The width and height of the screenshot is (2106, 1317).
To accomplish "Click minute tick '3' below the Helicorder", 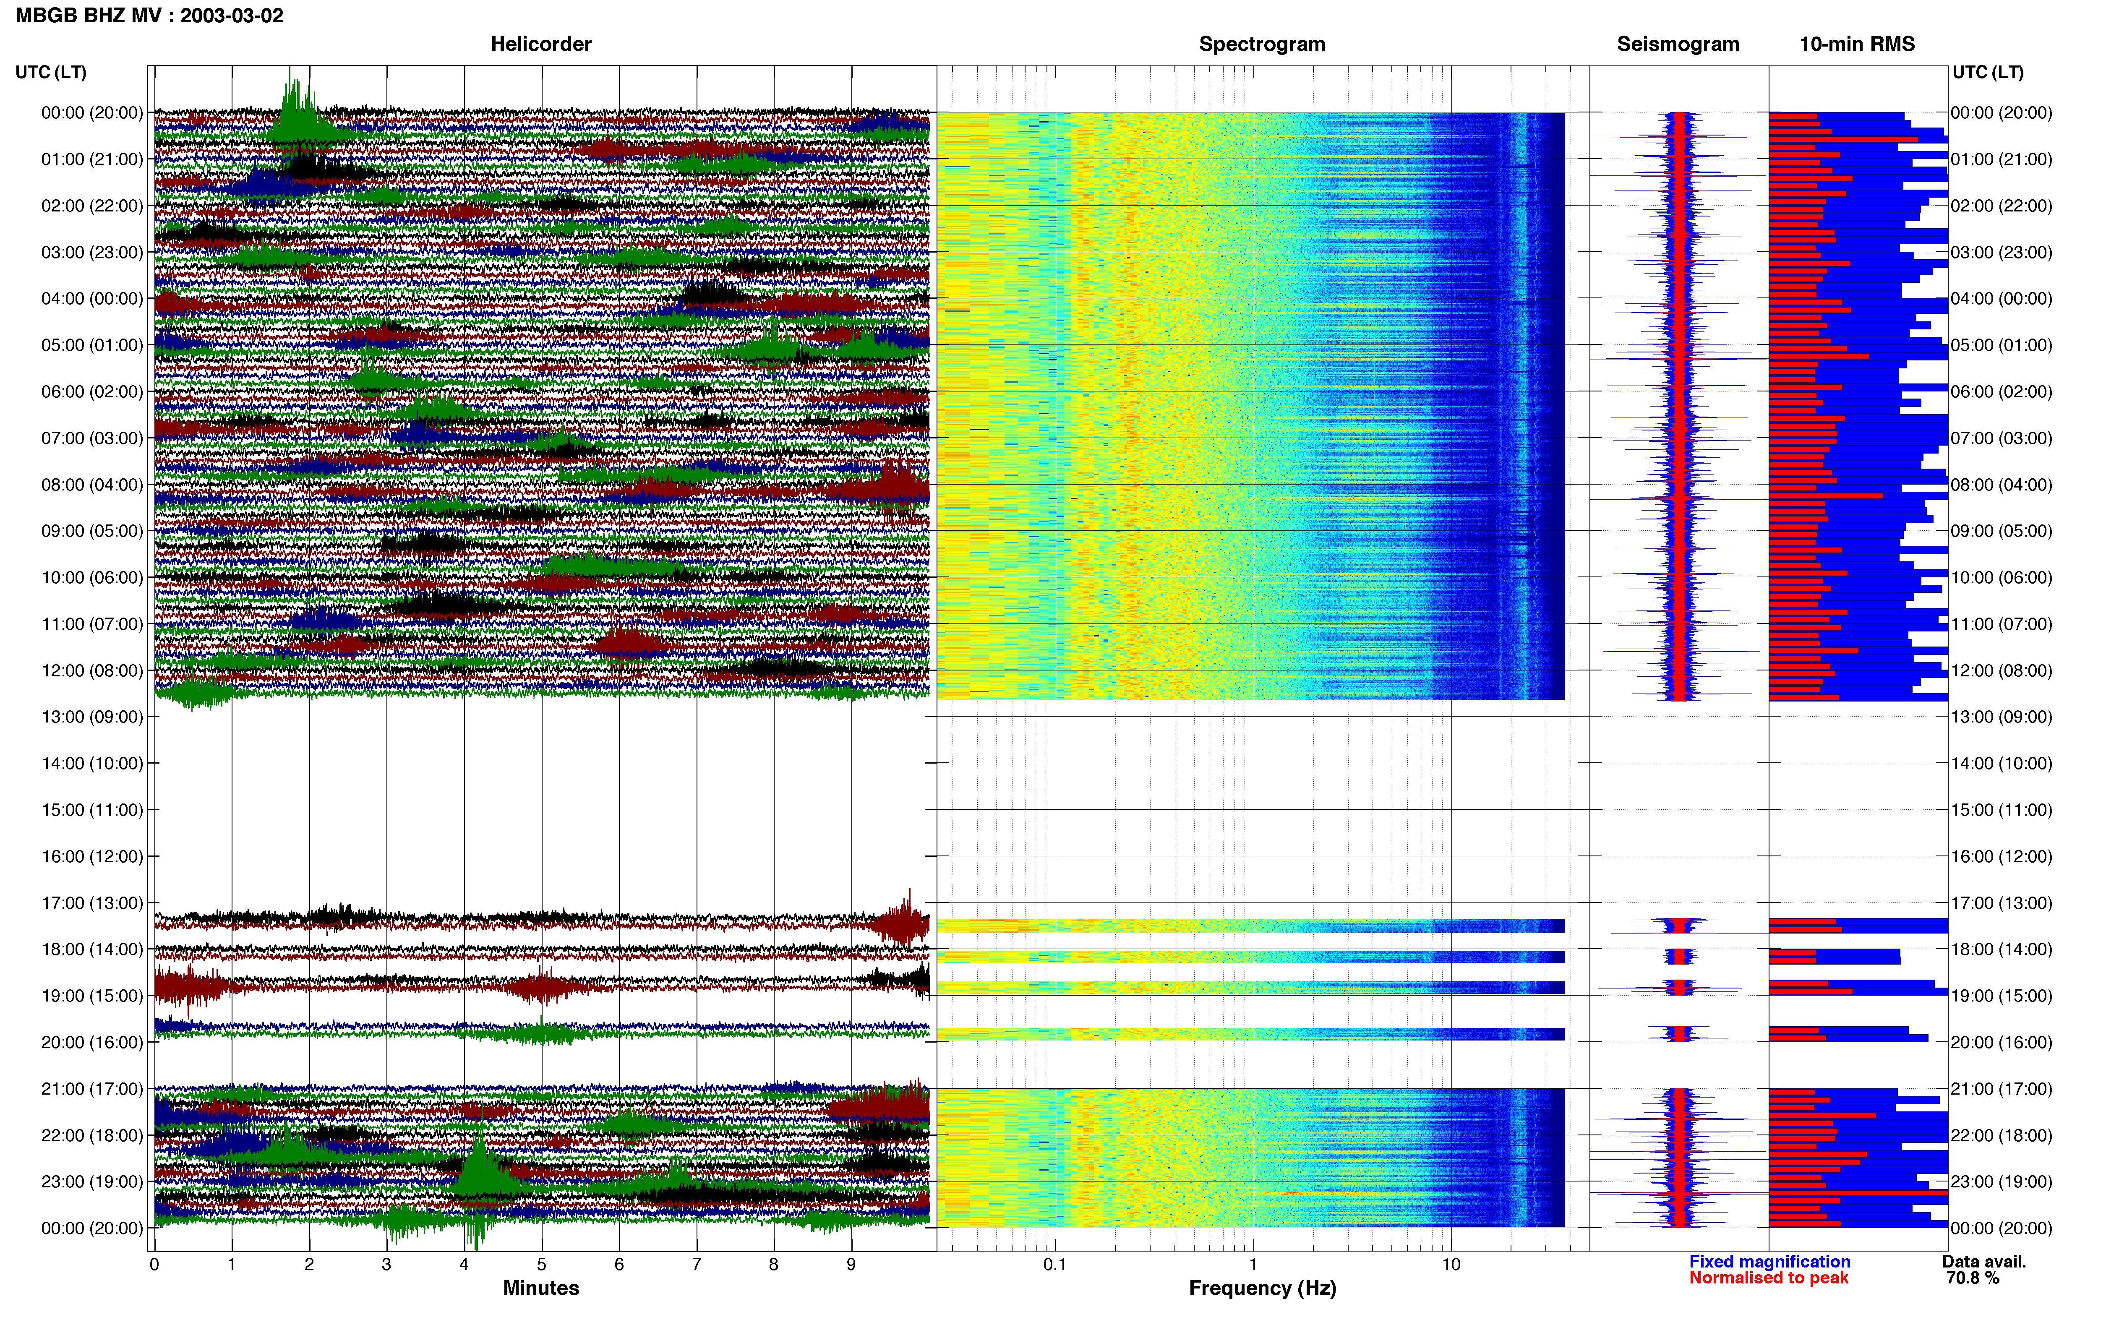I will pos(387,1265).
